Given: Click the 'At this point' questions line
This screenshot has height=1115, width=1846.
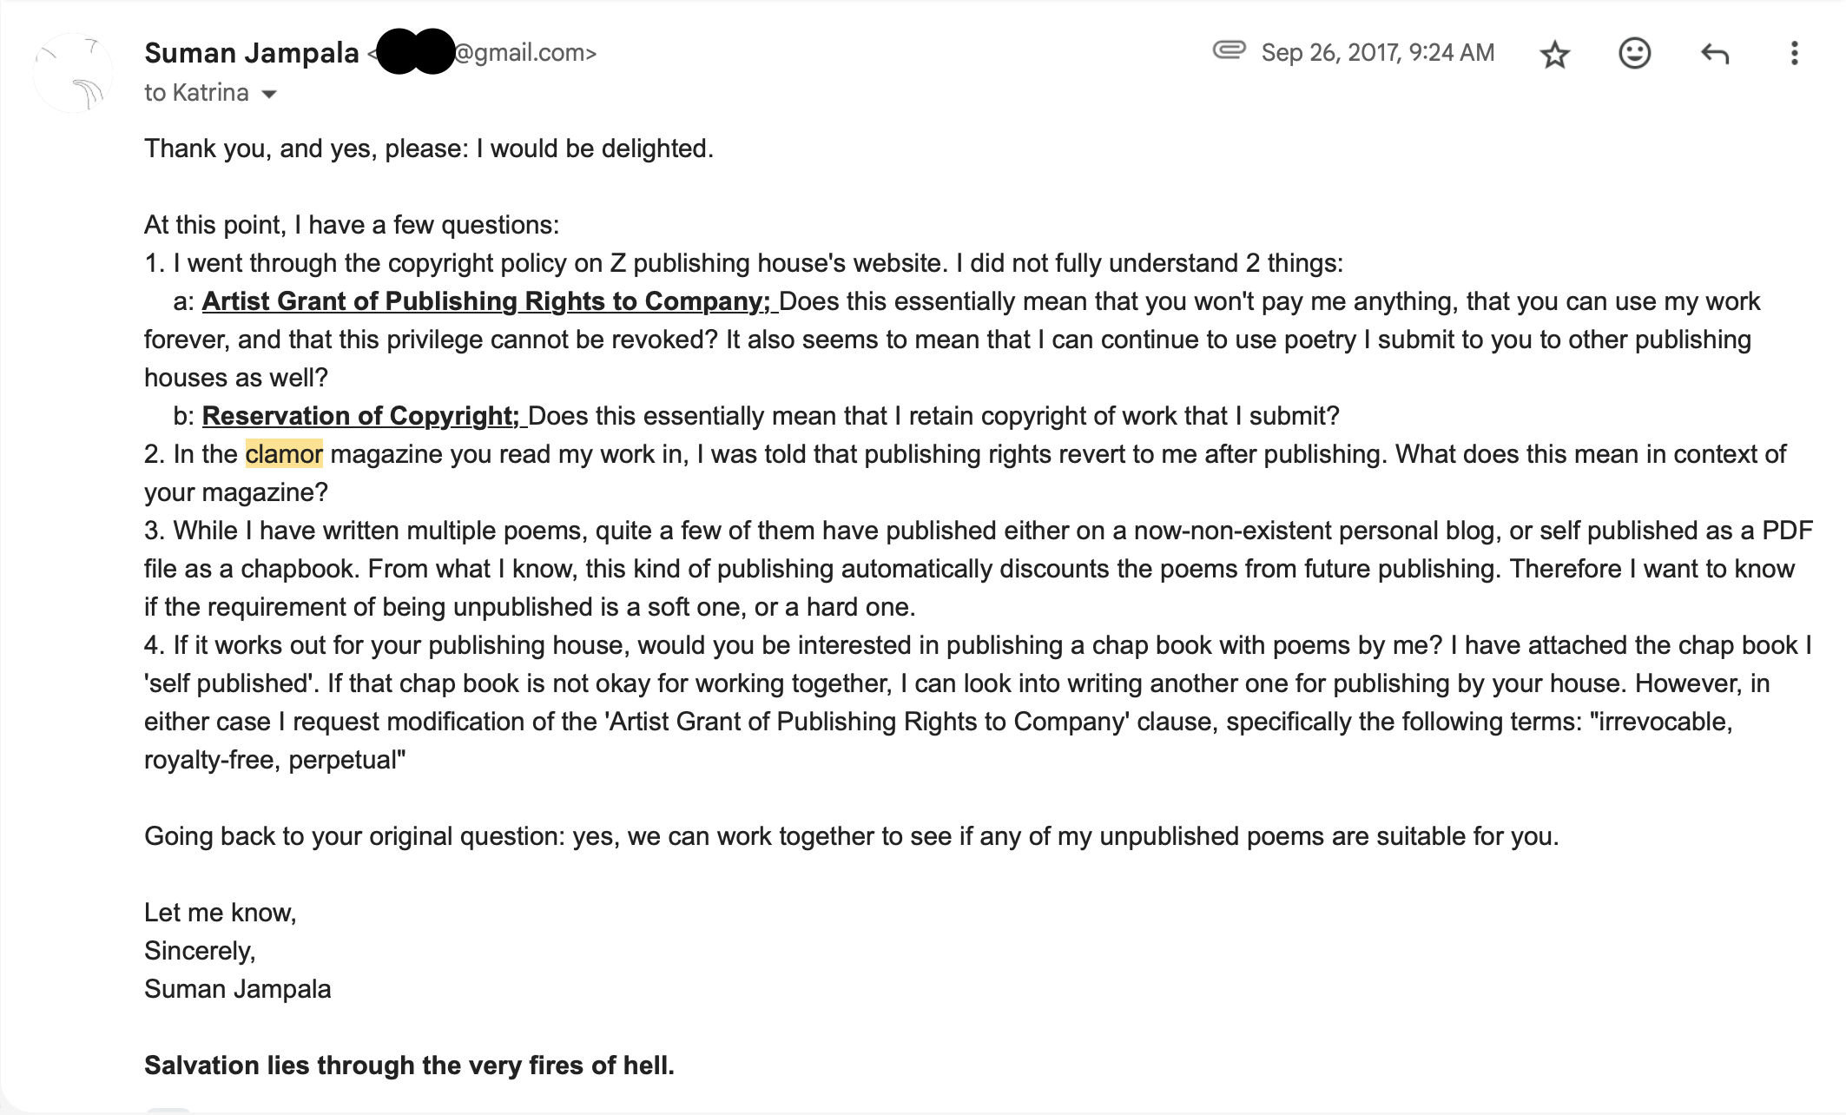Looking at the screenshot, I should pyautogui.click(x=352, y=225).
